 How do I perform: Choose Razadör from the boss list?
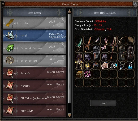(x=35, y=73)
